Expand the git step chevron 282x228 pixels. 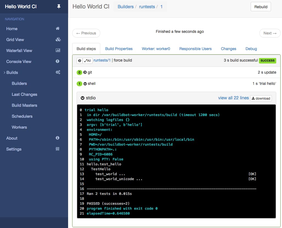pyautogui.click(x=85, y=73)
